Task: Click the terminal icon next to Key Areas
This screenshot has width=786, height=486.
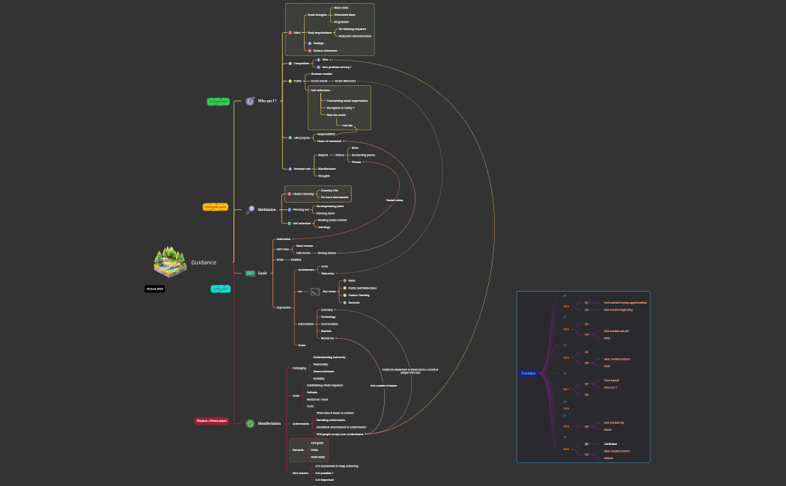Action: coord(315,292)
